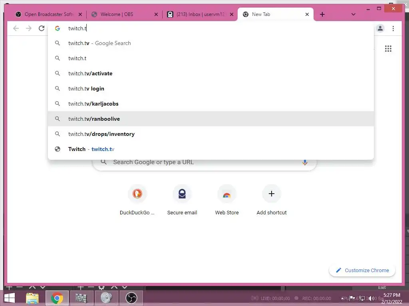Image resolution: width=409 pixels, height=306 pixels.
Task: Select 'twitch.tv login' suggestion
Action: (x=211, y=88)
